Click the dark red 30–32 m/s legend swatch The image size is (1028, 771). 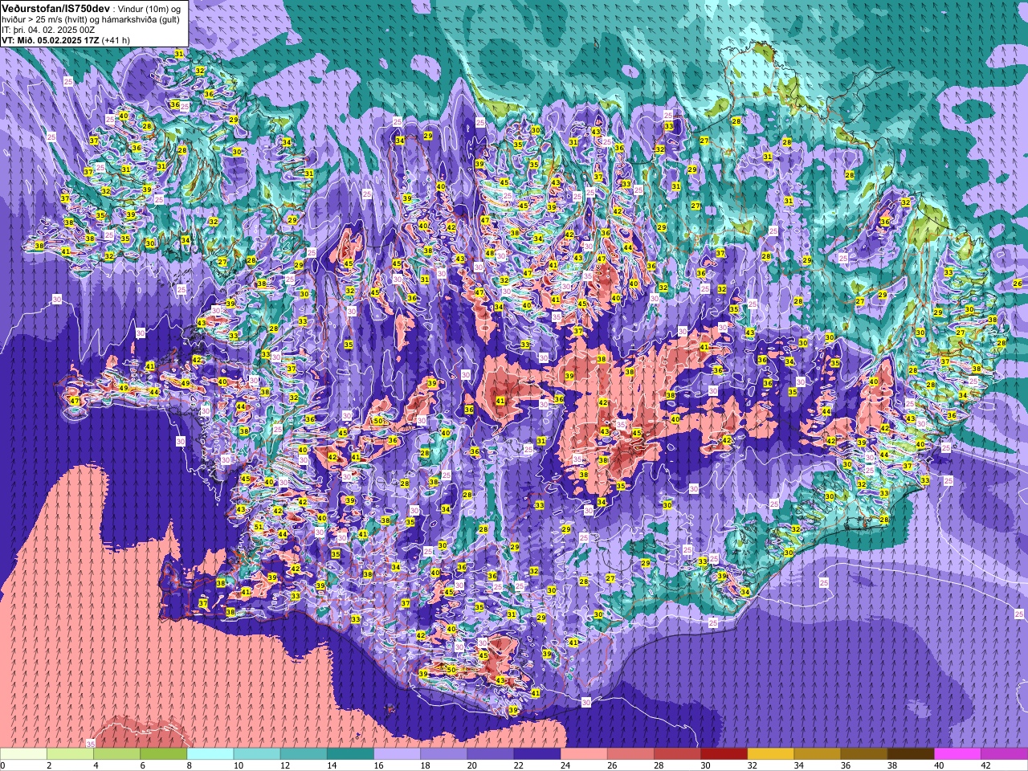point(724,754)
